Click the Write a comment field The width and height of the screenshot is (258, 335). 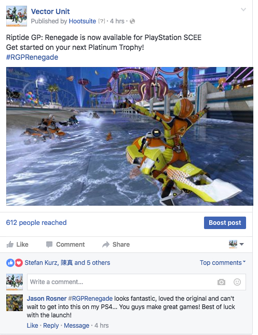click(x=136, y=282)
